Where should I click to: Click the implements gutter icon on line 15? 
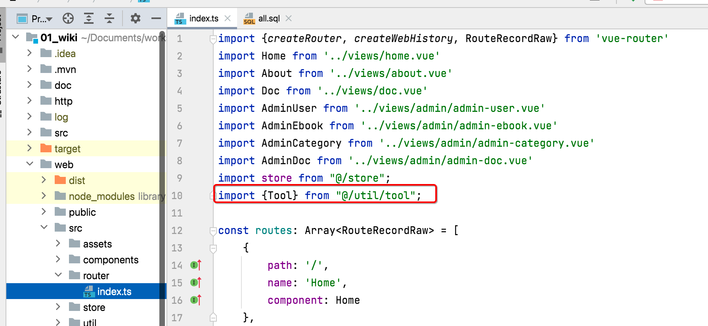196,282
